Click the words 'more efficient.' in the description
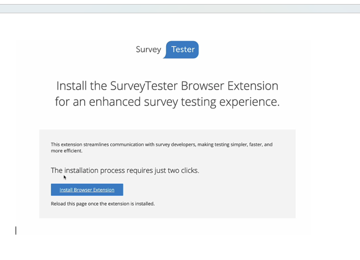 [66, 151]
